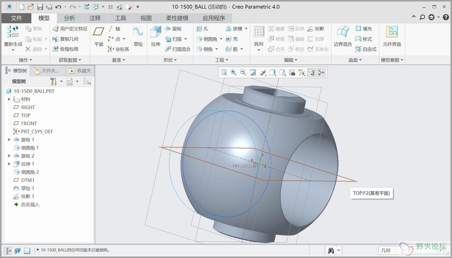Click the Rib (筋) button
Image resolution: width=452 pixels, height=258 pixels.
click(x=232, y=49)
